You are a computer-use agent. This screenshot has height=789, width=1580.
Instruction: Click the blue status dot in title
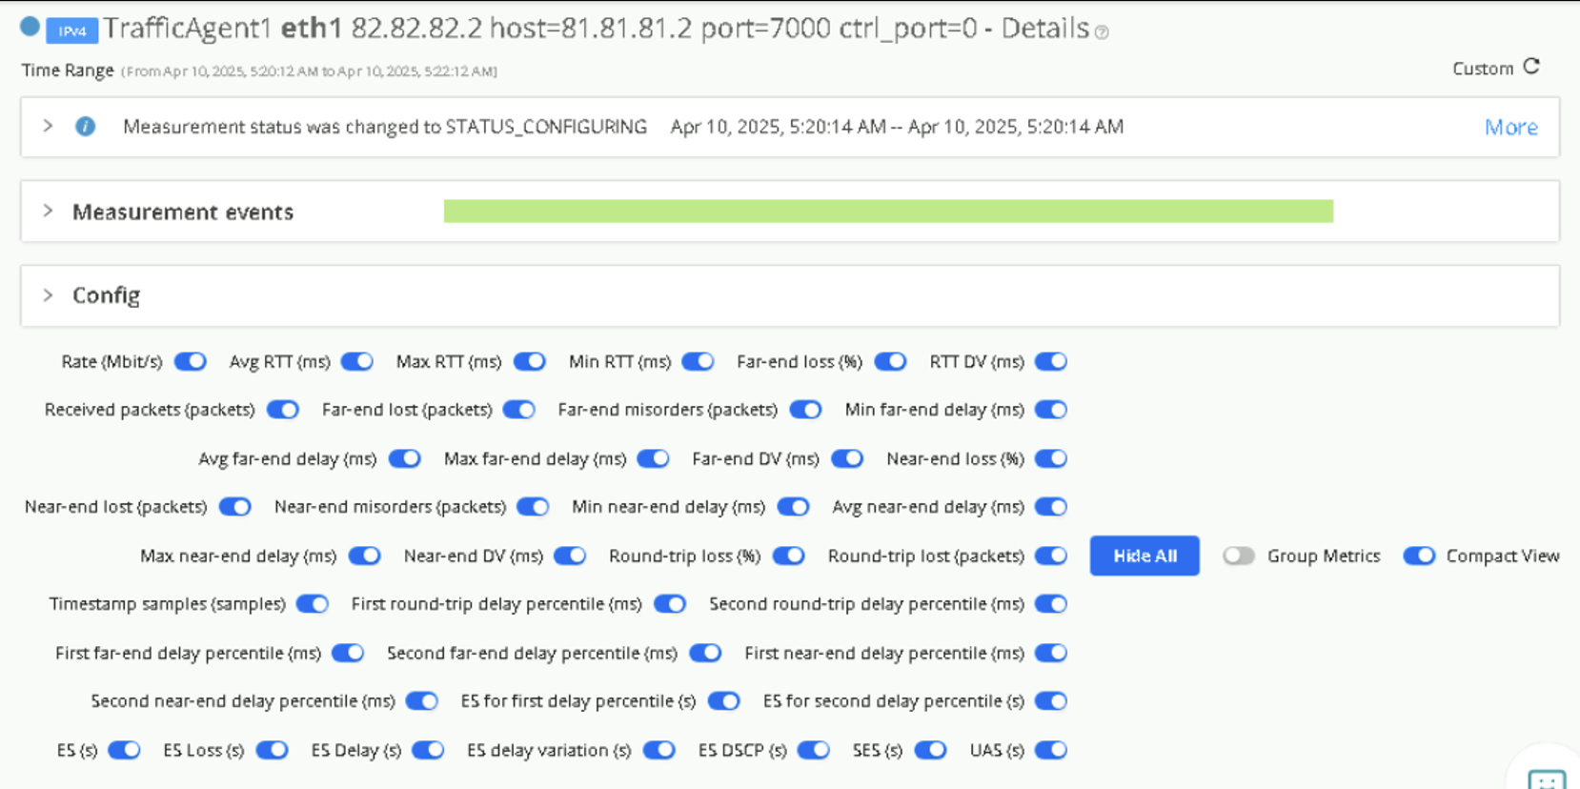pyautogui.click(x=30, y=27)
